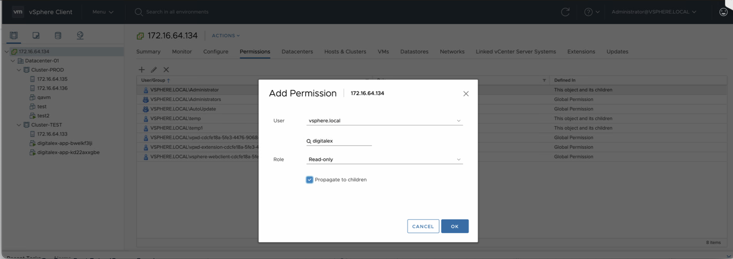Select the digitalex-app-kd22axxgbe VM in tree
The height and width of the screenshot is (259, 733).
click(x=68, y=152)
